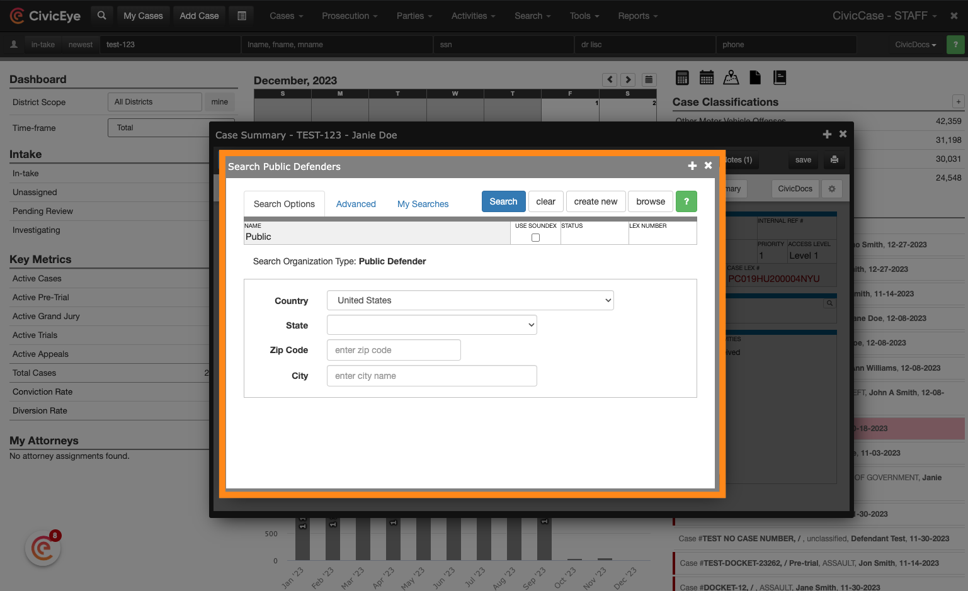Open the map icon above Case Classifications

731,77
